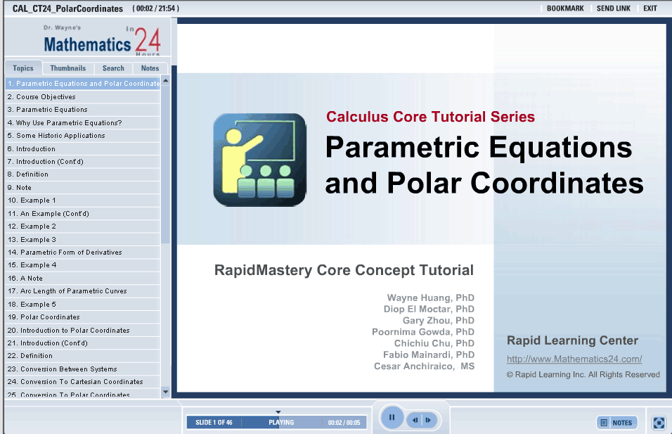
Task: Exit the tutorial player
Action: (650, 8)
